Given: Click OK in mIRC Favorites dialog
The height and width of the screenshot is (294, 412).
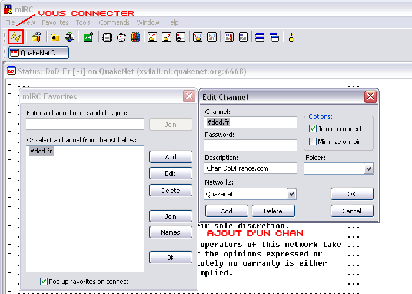Looking at the screenshot, I should (x=171, y=258).
